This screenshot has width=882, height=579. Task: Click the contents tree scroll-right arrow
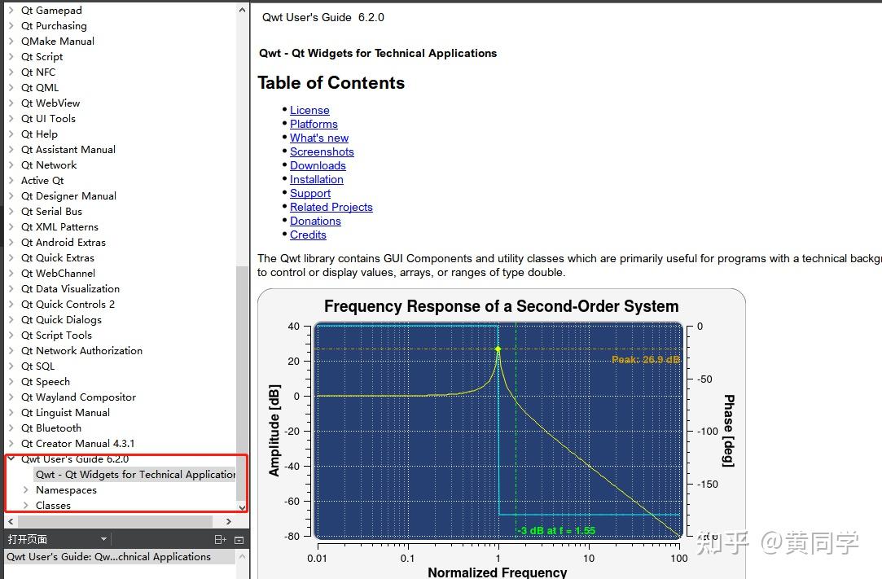[228, 522]
